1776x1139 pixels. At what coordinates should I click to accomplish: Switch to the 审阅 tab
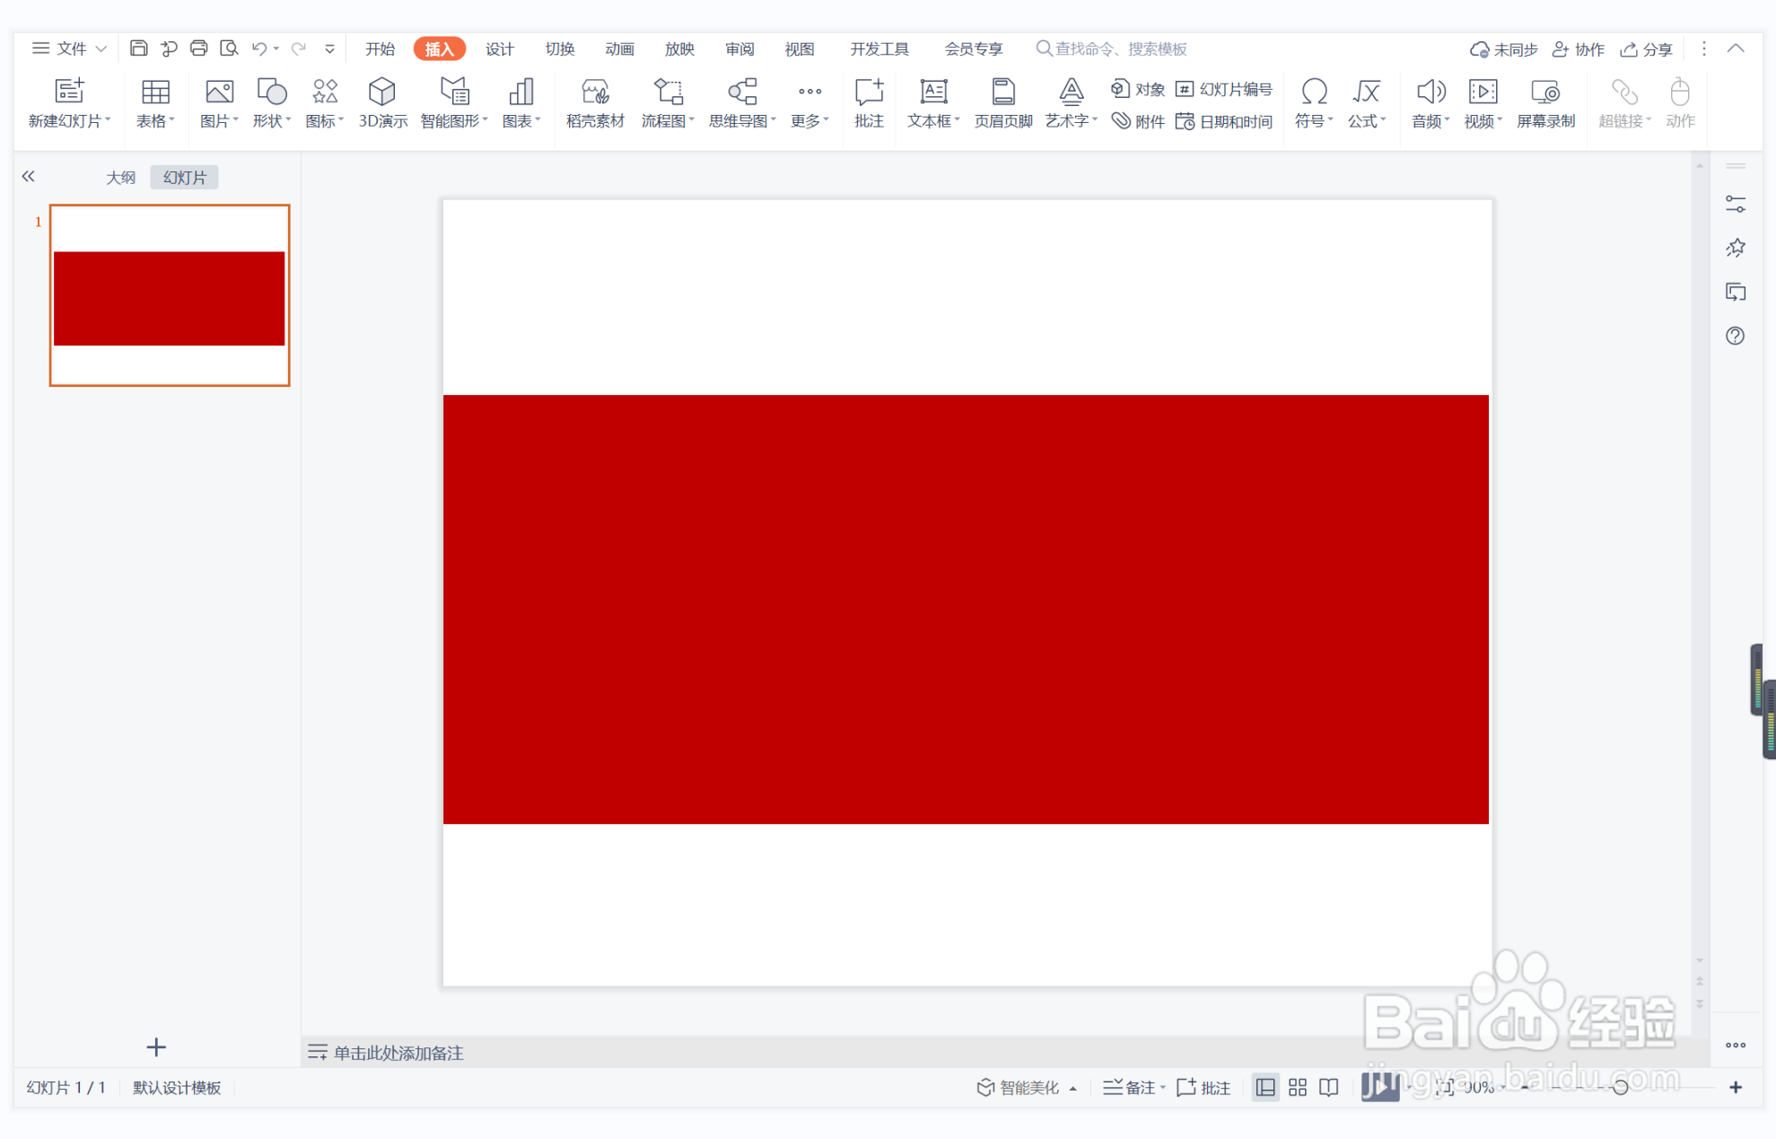tap(739, 48)
